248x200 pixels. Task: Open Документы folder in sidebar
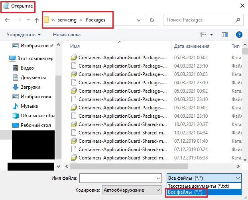coord(29,78)
